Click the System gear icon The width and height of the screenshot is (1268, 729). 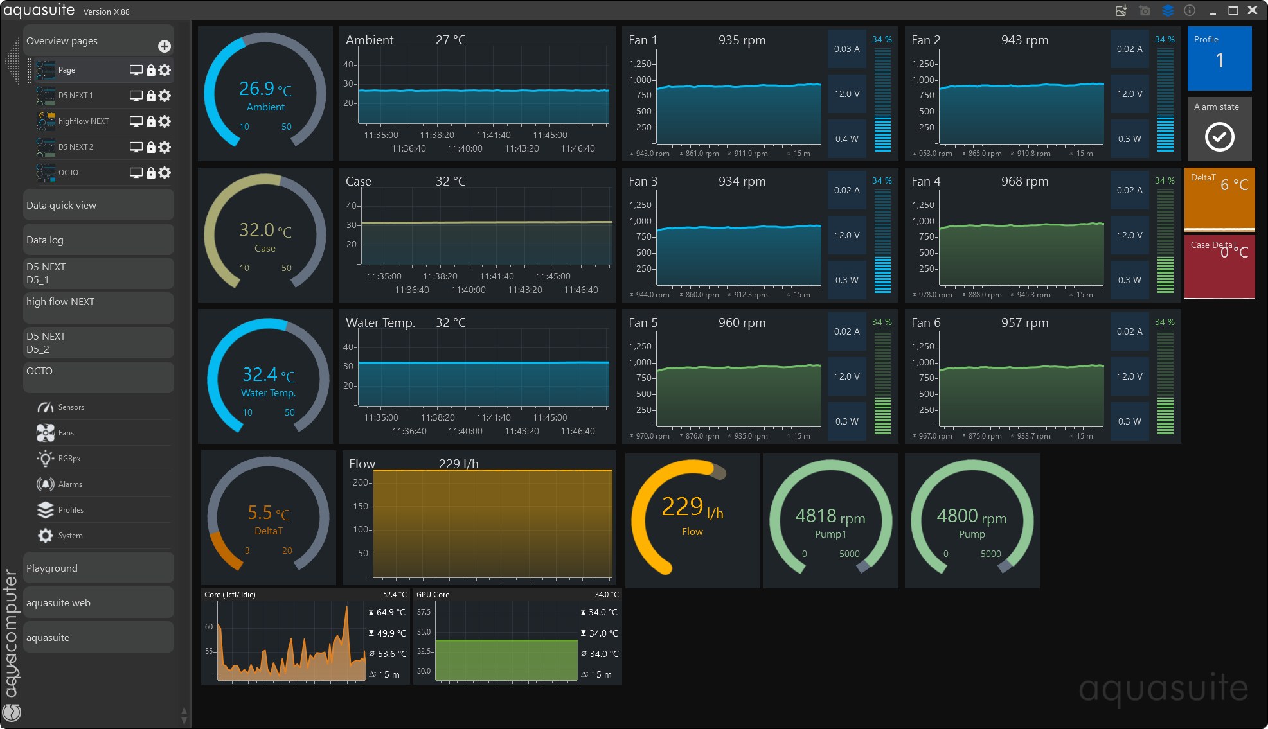tap(45, 536)
